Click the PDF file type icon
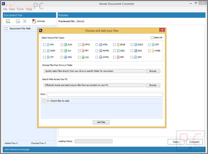The width and height of the screenshot is (208, 154). 118,57
